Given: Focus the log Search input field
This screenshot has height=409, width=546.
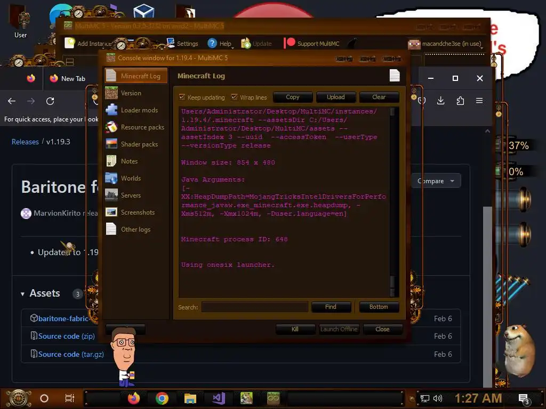Looking at the screenshot, I should click(x=254, y=307).
